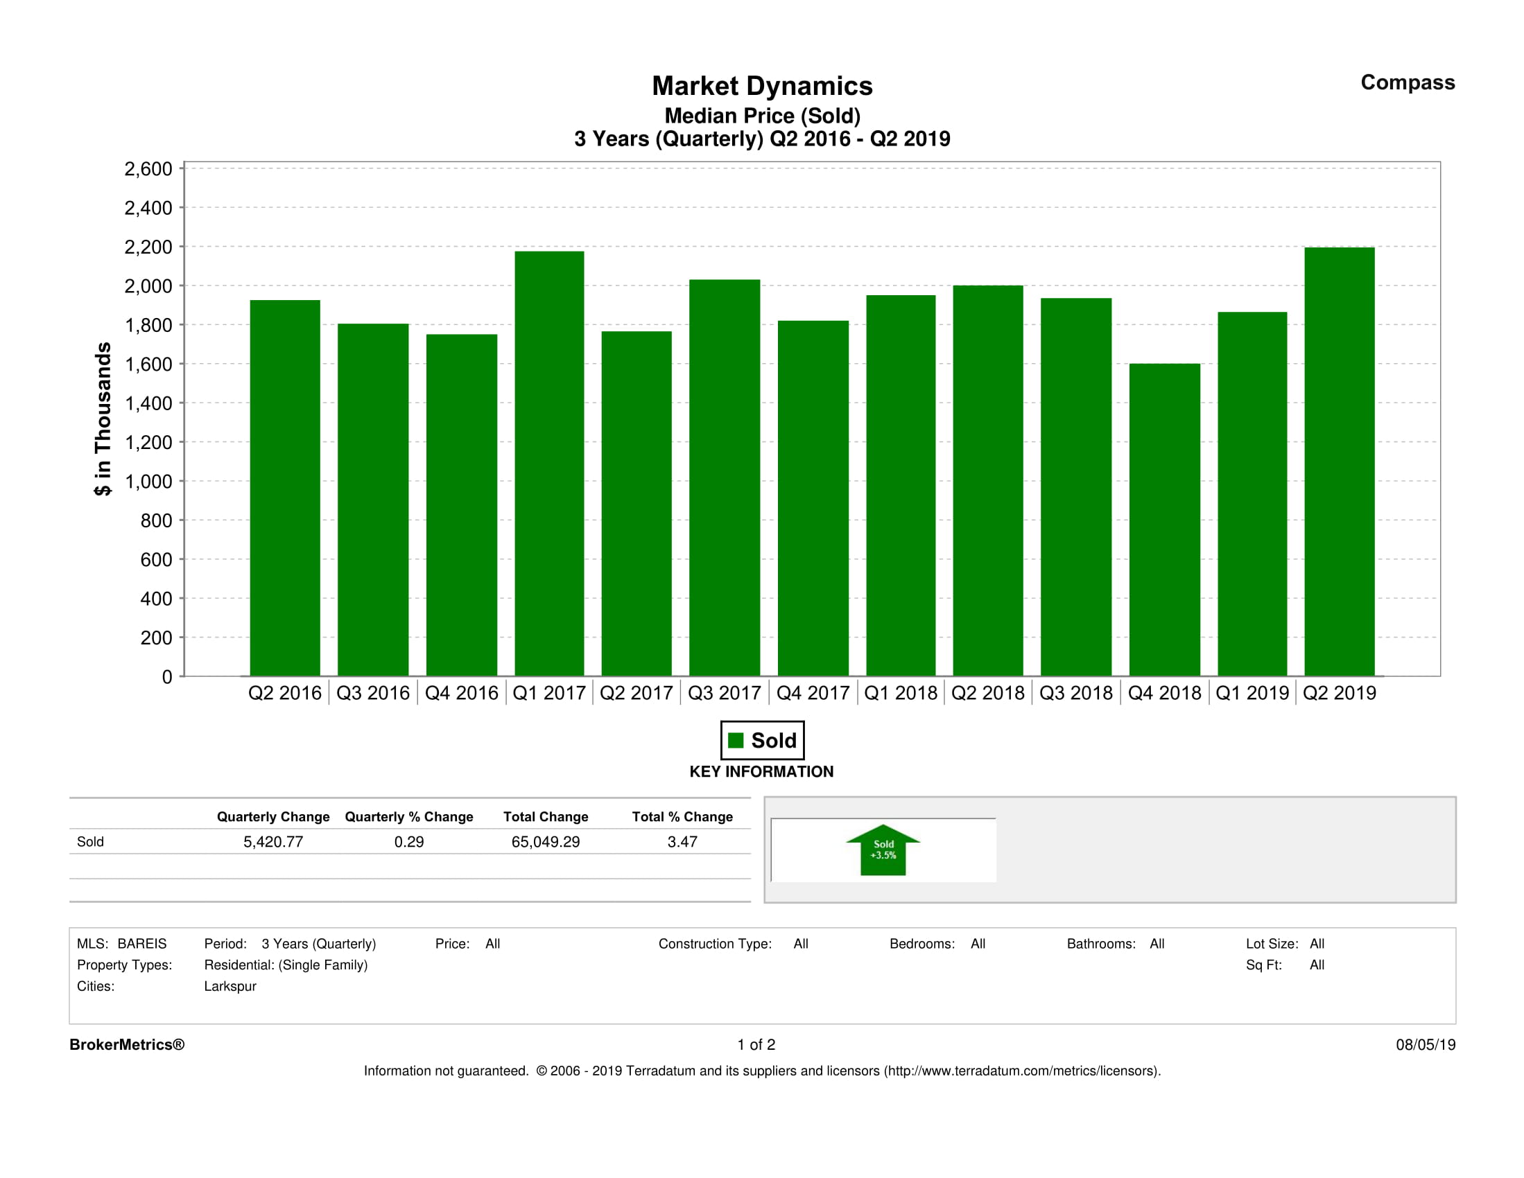Click the Q2 2018 axis label
This screenshot has height=1178, width=1524.
[987, 692]
